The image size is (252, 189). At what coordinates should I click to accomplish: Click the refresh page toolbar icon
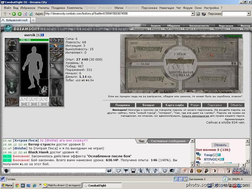(x=31, y=14)
